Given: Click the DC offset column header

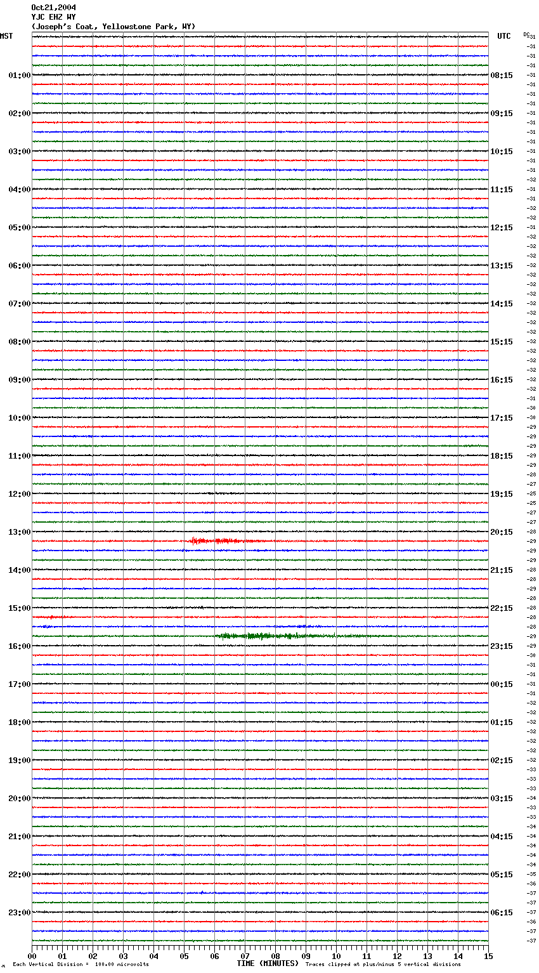Looking at the screenshot, I should pos(526,34).
